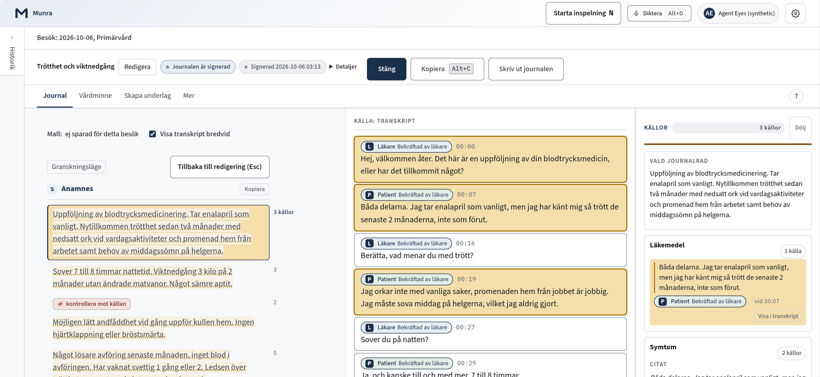Expand the Detaljer disclosure triangle
Screen dimensions: 820x377
coord(331,67)
